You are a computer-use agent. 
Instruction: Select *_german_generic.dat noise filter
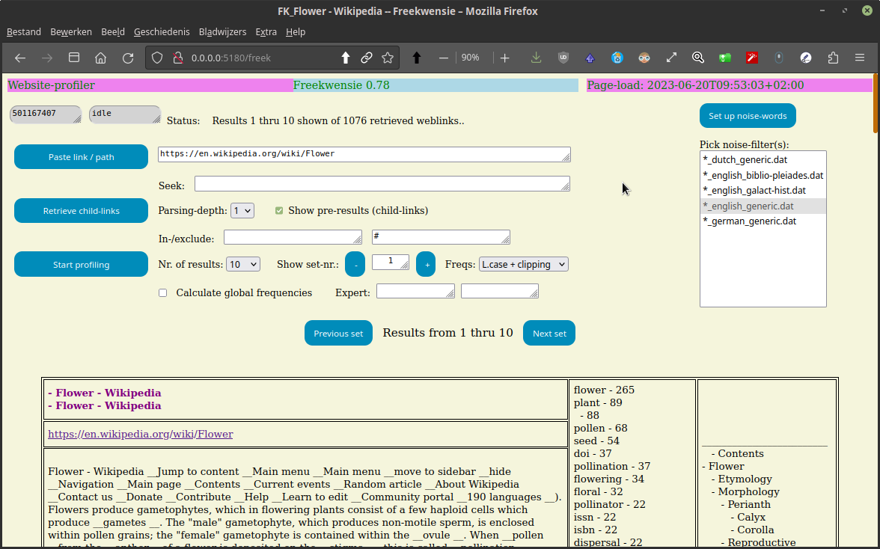tap(763, 221)
